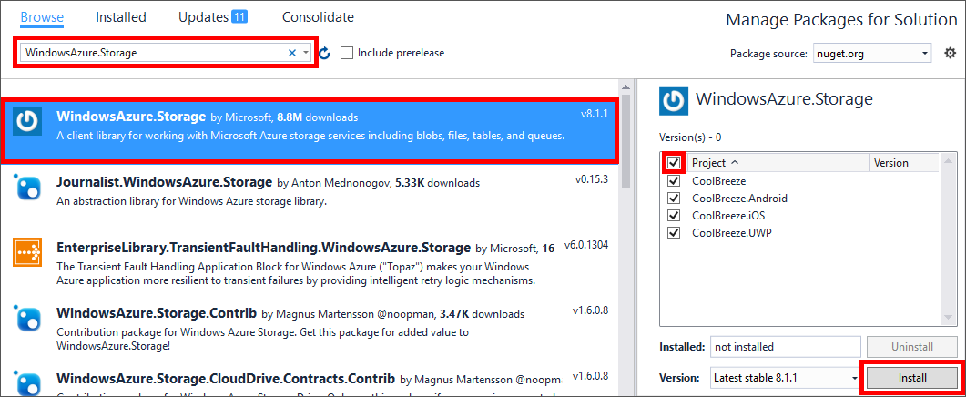Click the refresh icon beside the search box
Screen dimensions: 966x397
[324, 54]
